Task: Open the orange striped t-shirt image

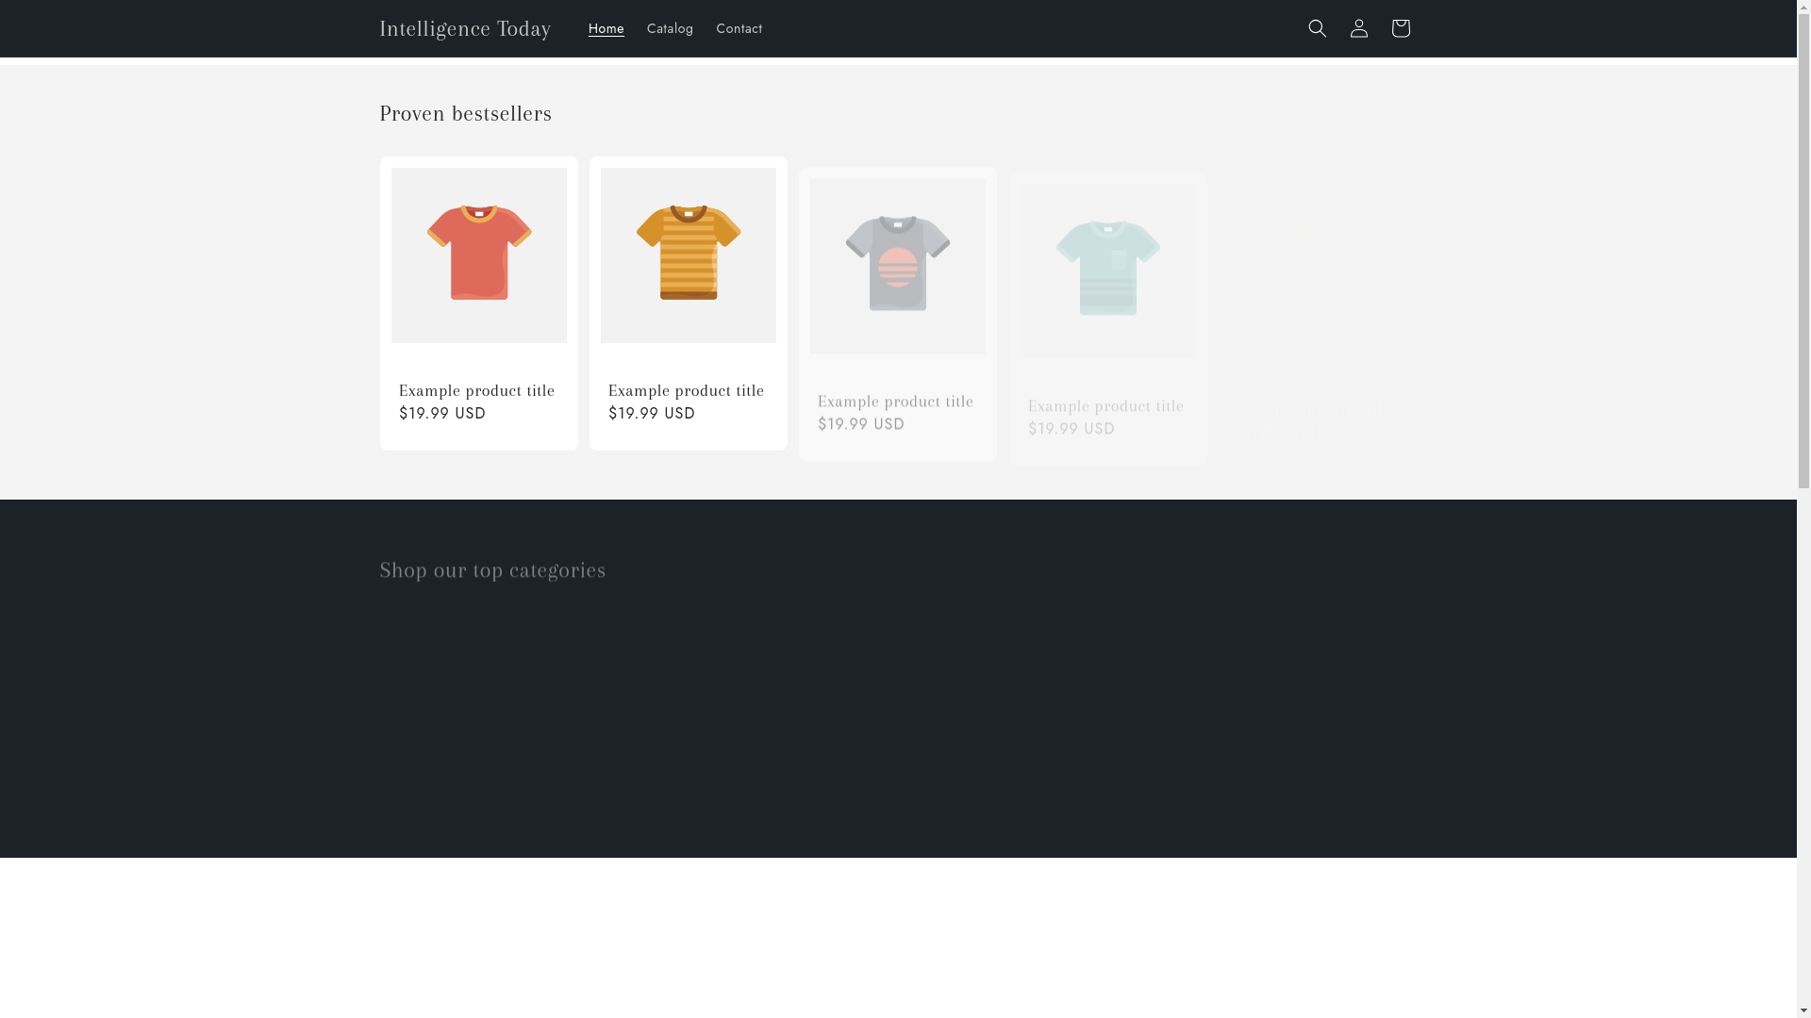Action: (689, 254)
